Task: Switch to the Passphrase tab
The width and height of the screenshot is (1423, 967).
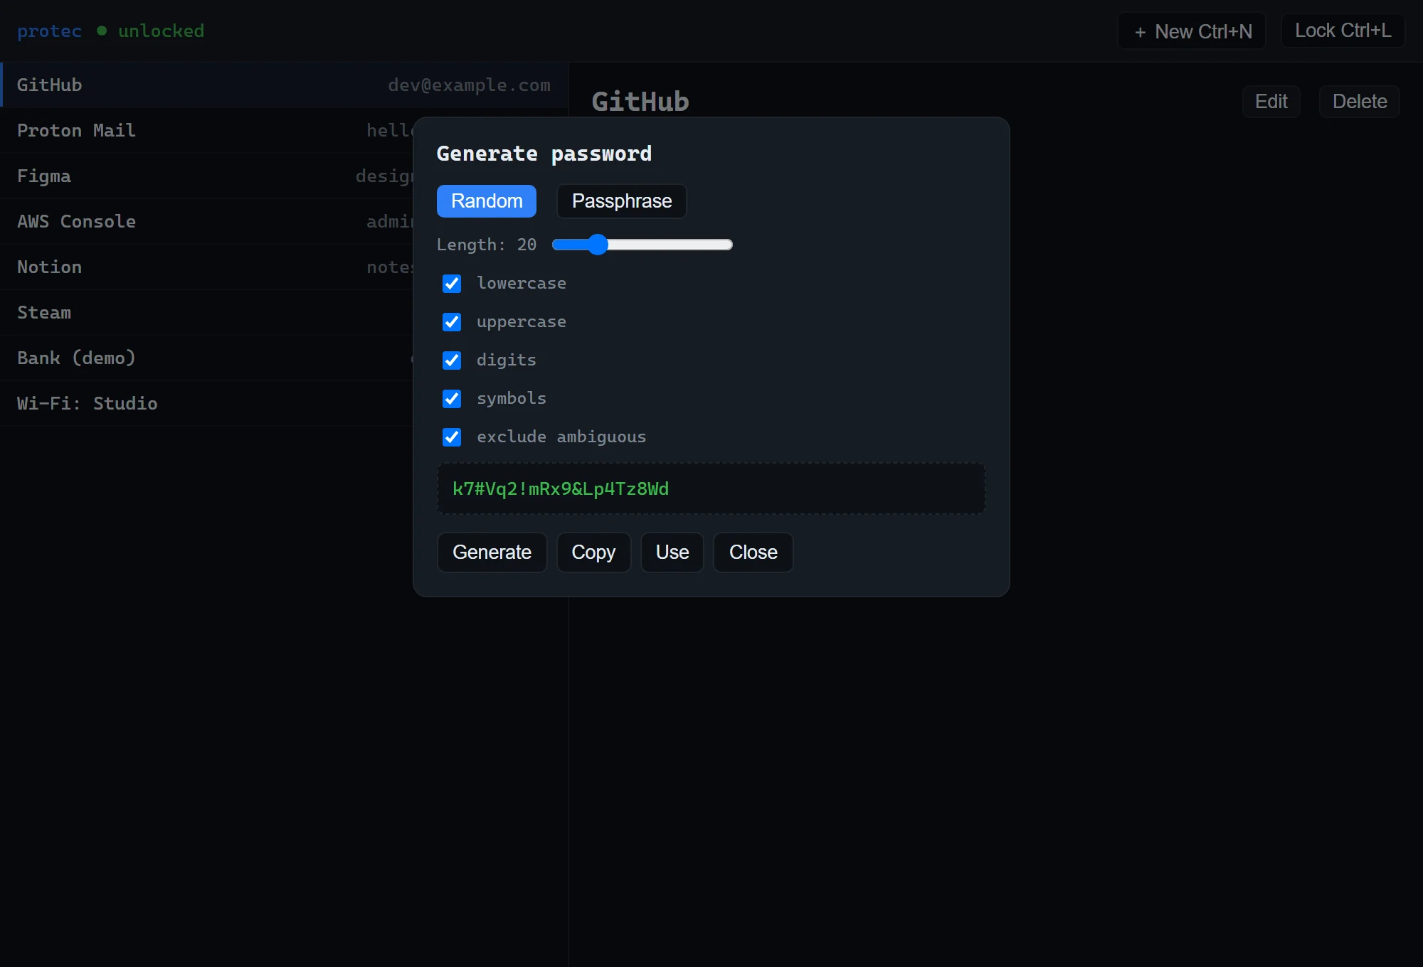Action: pos(622,201)
